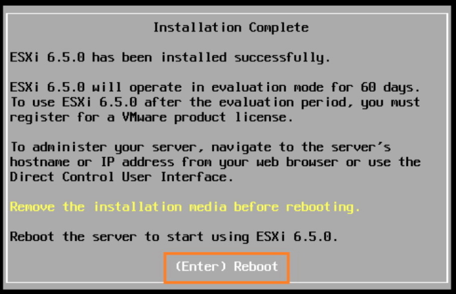Click 'register for a VMware product license' line
Screen dimensions: 456x294
coord(151,117)
